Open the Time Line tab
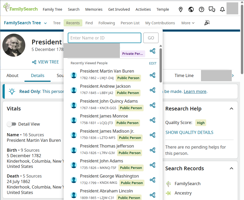The image size is (244, 200). coord(184,76)
